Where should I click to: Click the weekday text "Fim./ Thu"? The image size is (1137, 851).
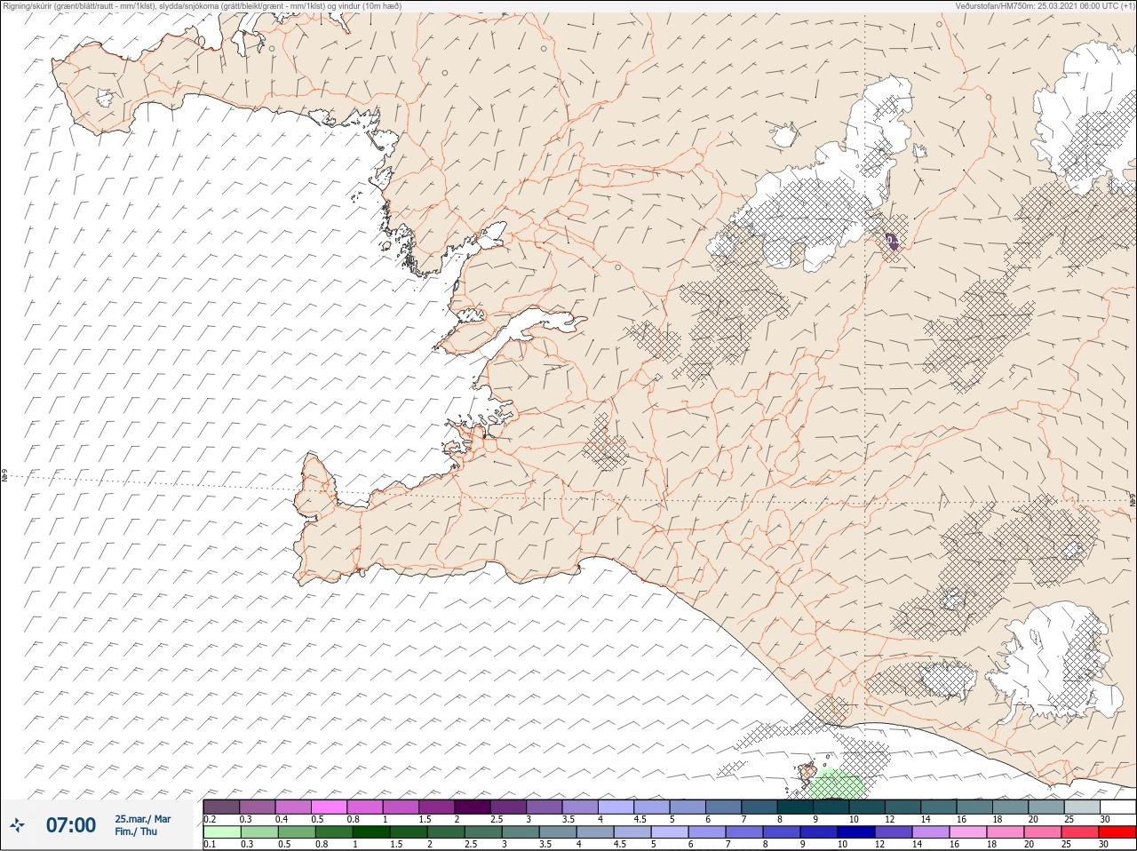(136, 831)
